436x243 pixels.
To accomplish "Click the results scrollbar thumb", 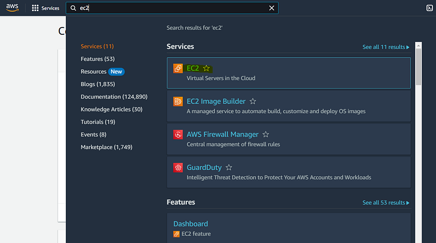I will click(x=418, y=67).
